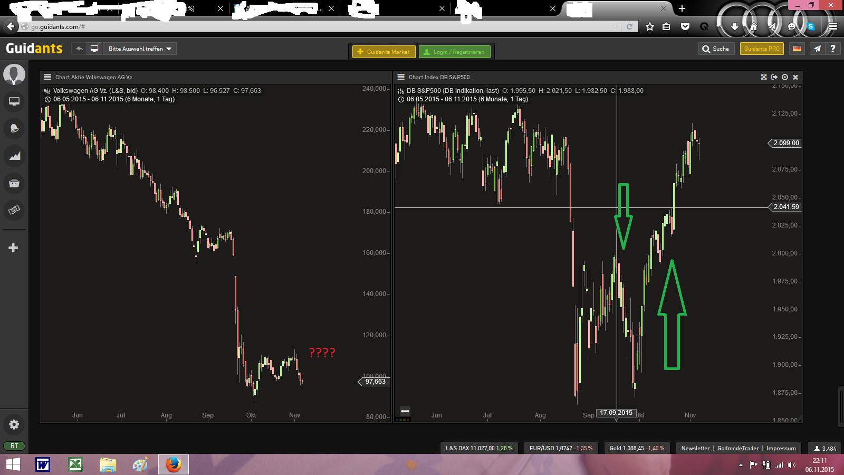Open the Impressum link
The image size is (844, 475).
[781, 448]
